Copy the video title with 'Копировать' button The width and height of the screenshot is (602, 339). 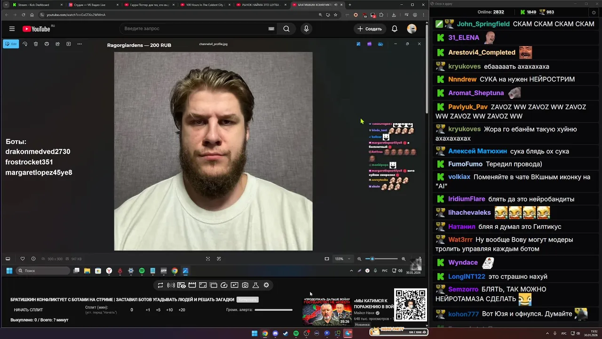(247, 299)
